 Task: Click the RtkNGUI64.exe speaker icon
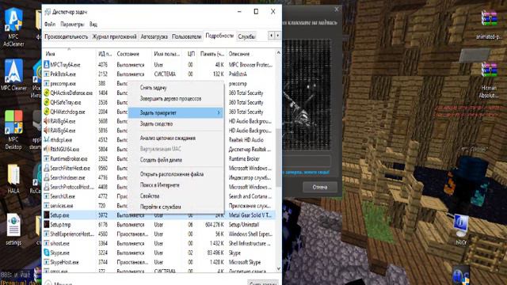pyautogui.click(x=47, y=150)
